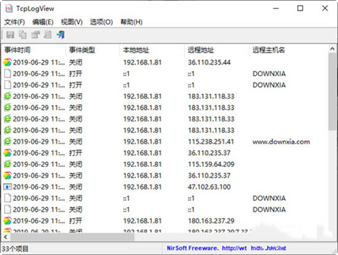Minimize the TcpLogView window

276,9
